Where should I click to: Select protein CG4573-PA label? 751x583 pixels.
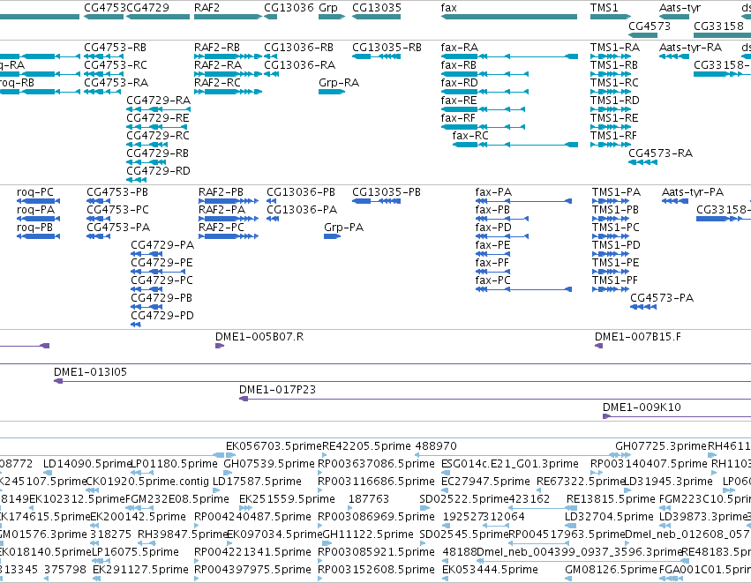(662, 298)
